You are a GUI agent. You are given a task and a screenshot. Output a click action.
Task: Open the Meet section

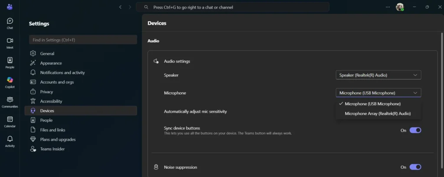[x=10, y=44]
